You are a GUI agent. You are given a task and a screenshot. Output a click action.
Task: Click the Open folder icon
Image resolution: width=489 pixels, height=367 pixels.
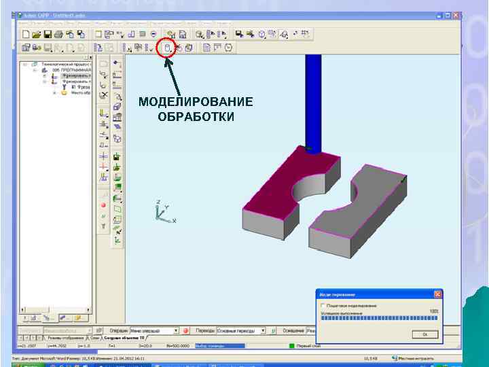click(37, 35)
